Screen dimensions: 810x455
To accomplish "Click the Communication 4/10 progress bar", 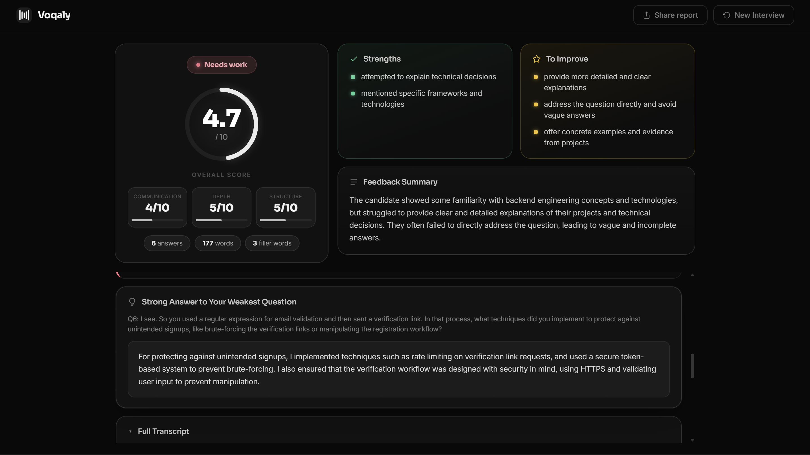I will pos(157,220).
